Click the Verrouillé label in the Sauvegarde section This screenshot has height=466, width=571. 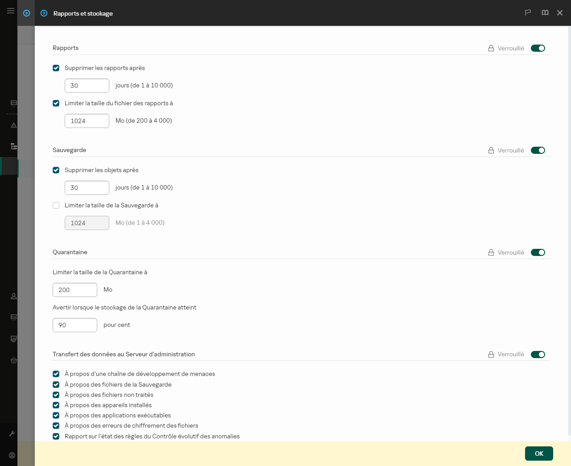pyautogui.click(x=511, y=150)
